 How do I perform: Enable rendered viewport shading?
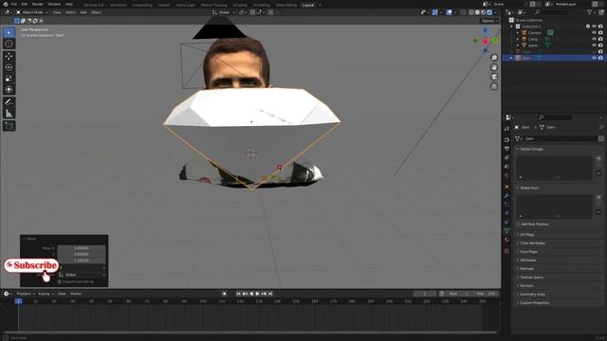pos(489,12)
